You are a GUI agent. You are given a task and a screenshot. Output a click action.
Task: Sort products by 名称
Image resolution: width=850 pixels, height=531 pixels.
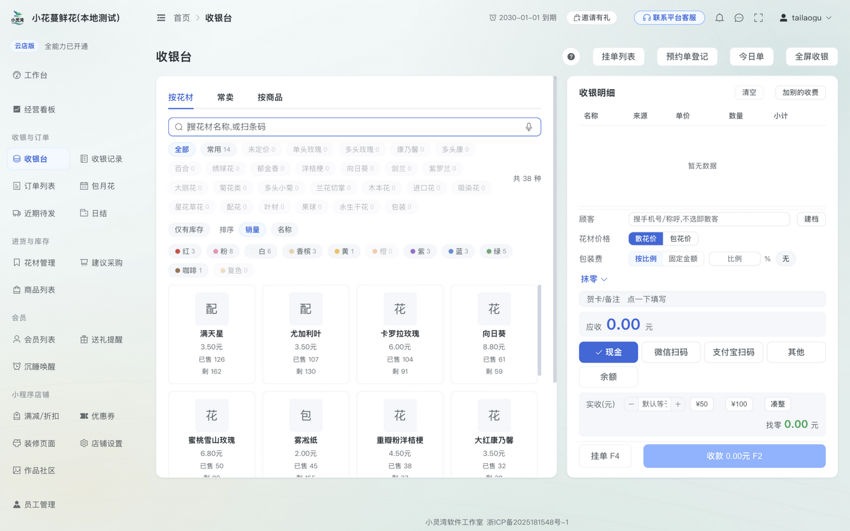click(285, 230)
